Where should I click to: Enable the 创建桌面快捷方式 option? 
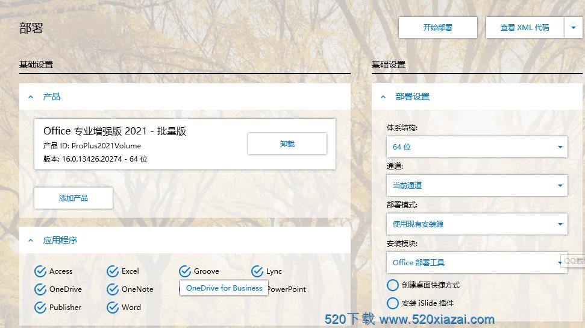[392, 285]
